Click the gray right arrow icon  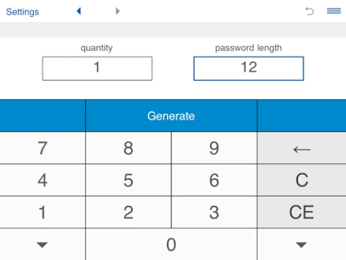tap(117, 11)
